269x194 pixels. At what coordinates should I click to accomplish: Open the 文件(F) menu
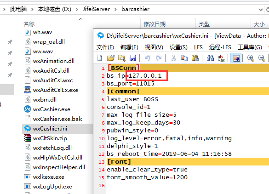tap(105, 47)
